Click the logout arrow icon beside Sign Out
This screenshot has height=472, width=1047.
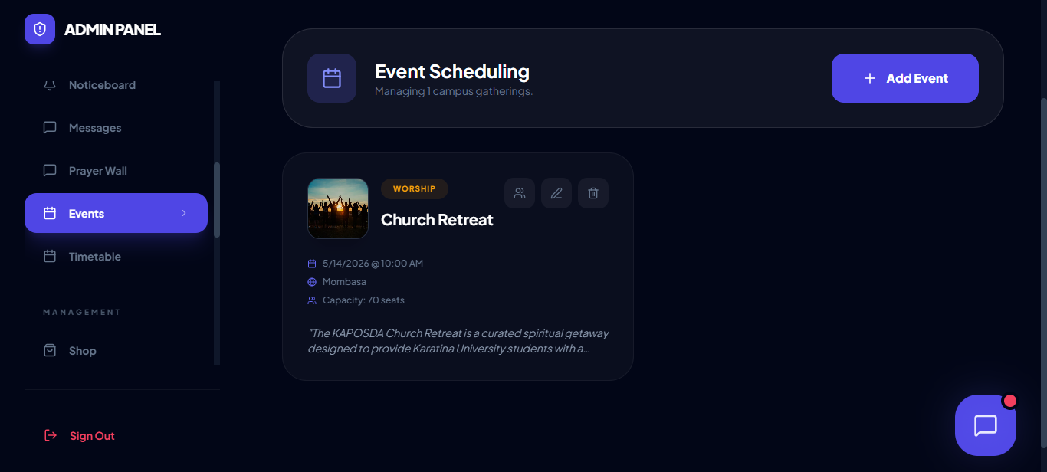pos(50,435)
